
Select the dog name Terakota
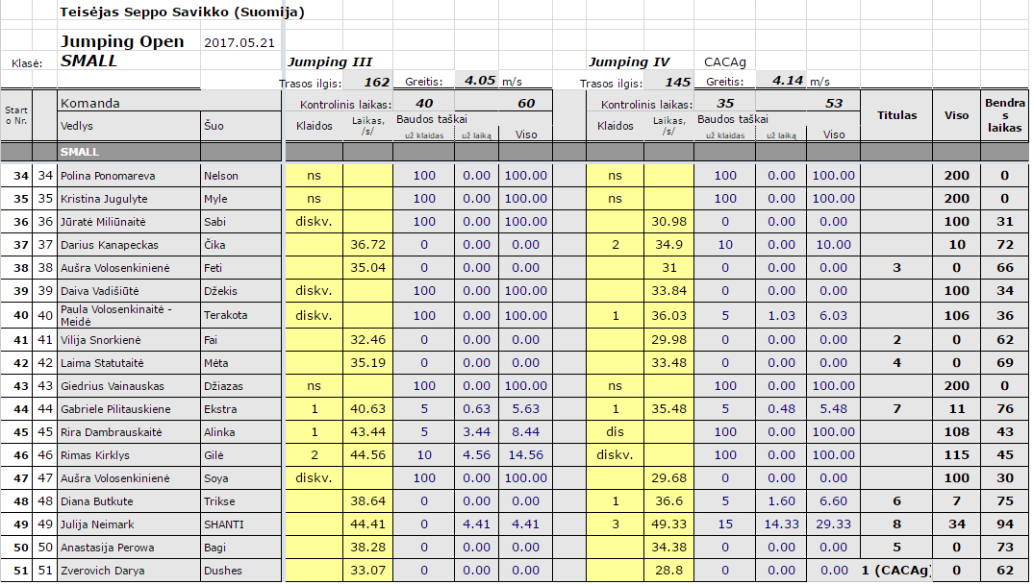226,315
